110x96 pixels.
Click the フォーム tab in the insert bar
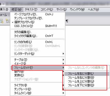(x=4, y=15)
